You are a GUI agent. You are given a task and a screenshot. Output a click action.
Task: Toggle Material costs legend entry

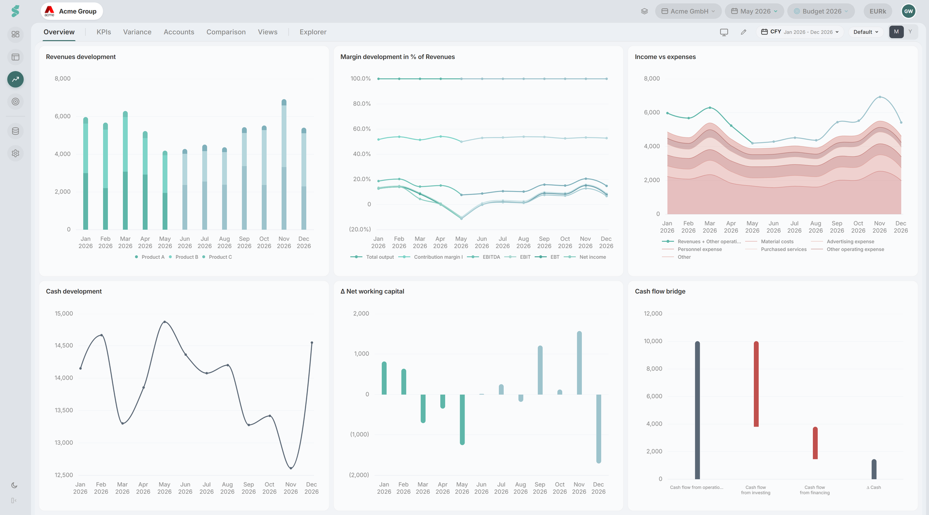[x=769, y=242]
